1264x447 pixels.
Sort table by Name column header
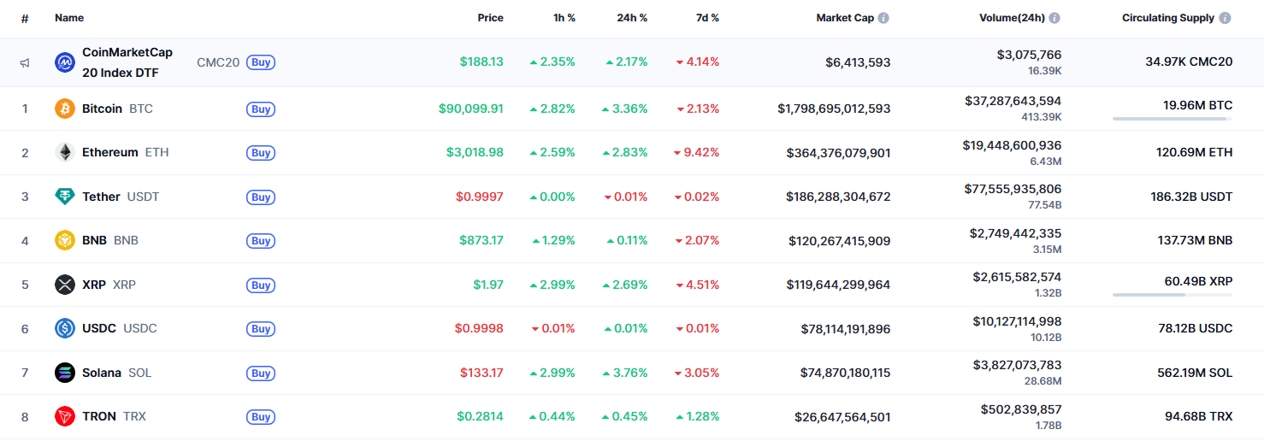69,18
